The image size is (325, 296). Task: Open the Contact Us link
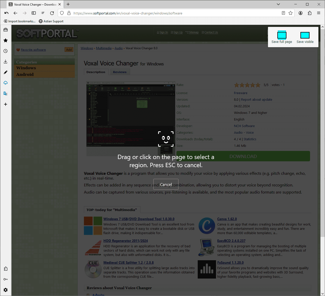tap(211, 32)
